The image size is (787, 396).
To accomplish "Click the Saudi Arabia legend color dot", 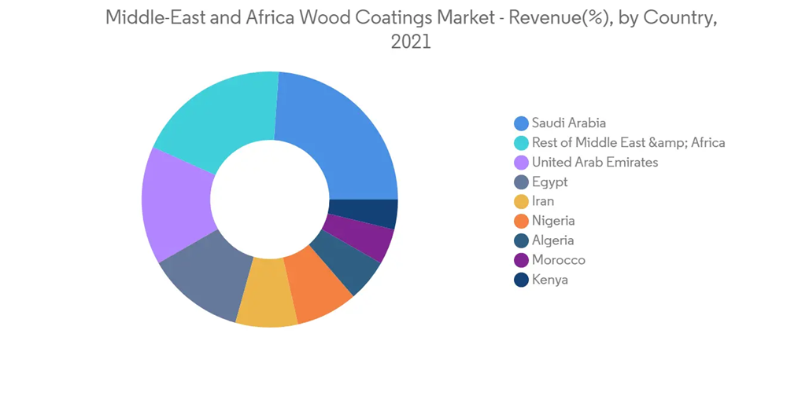I will (521, 123).
